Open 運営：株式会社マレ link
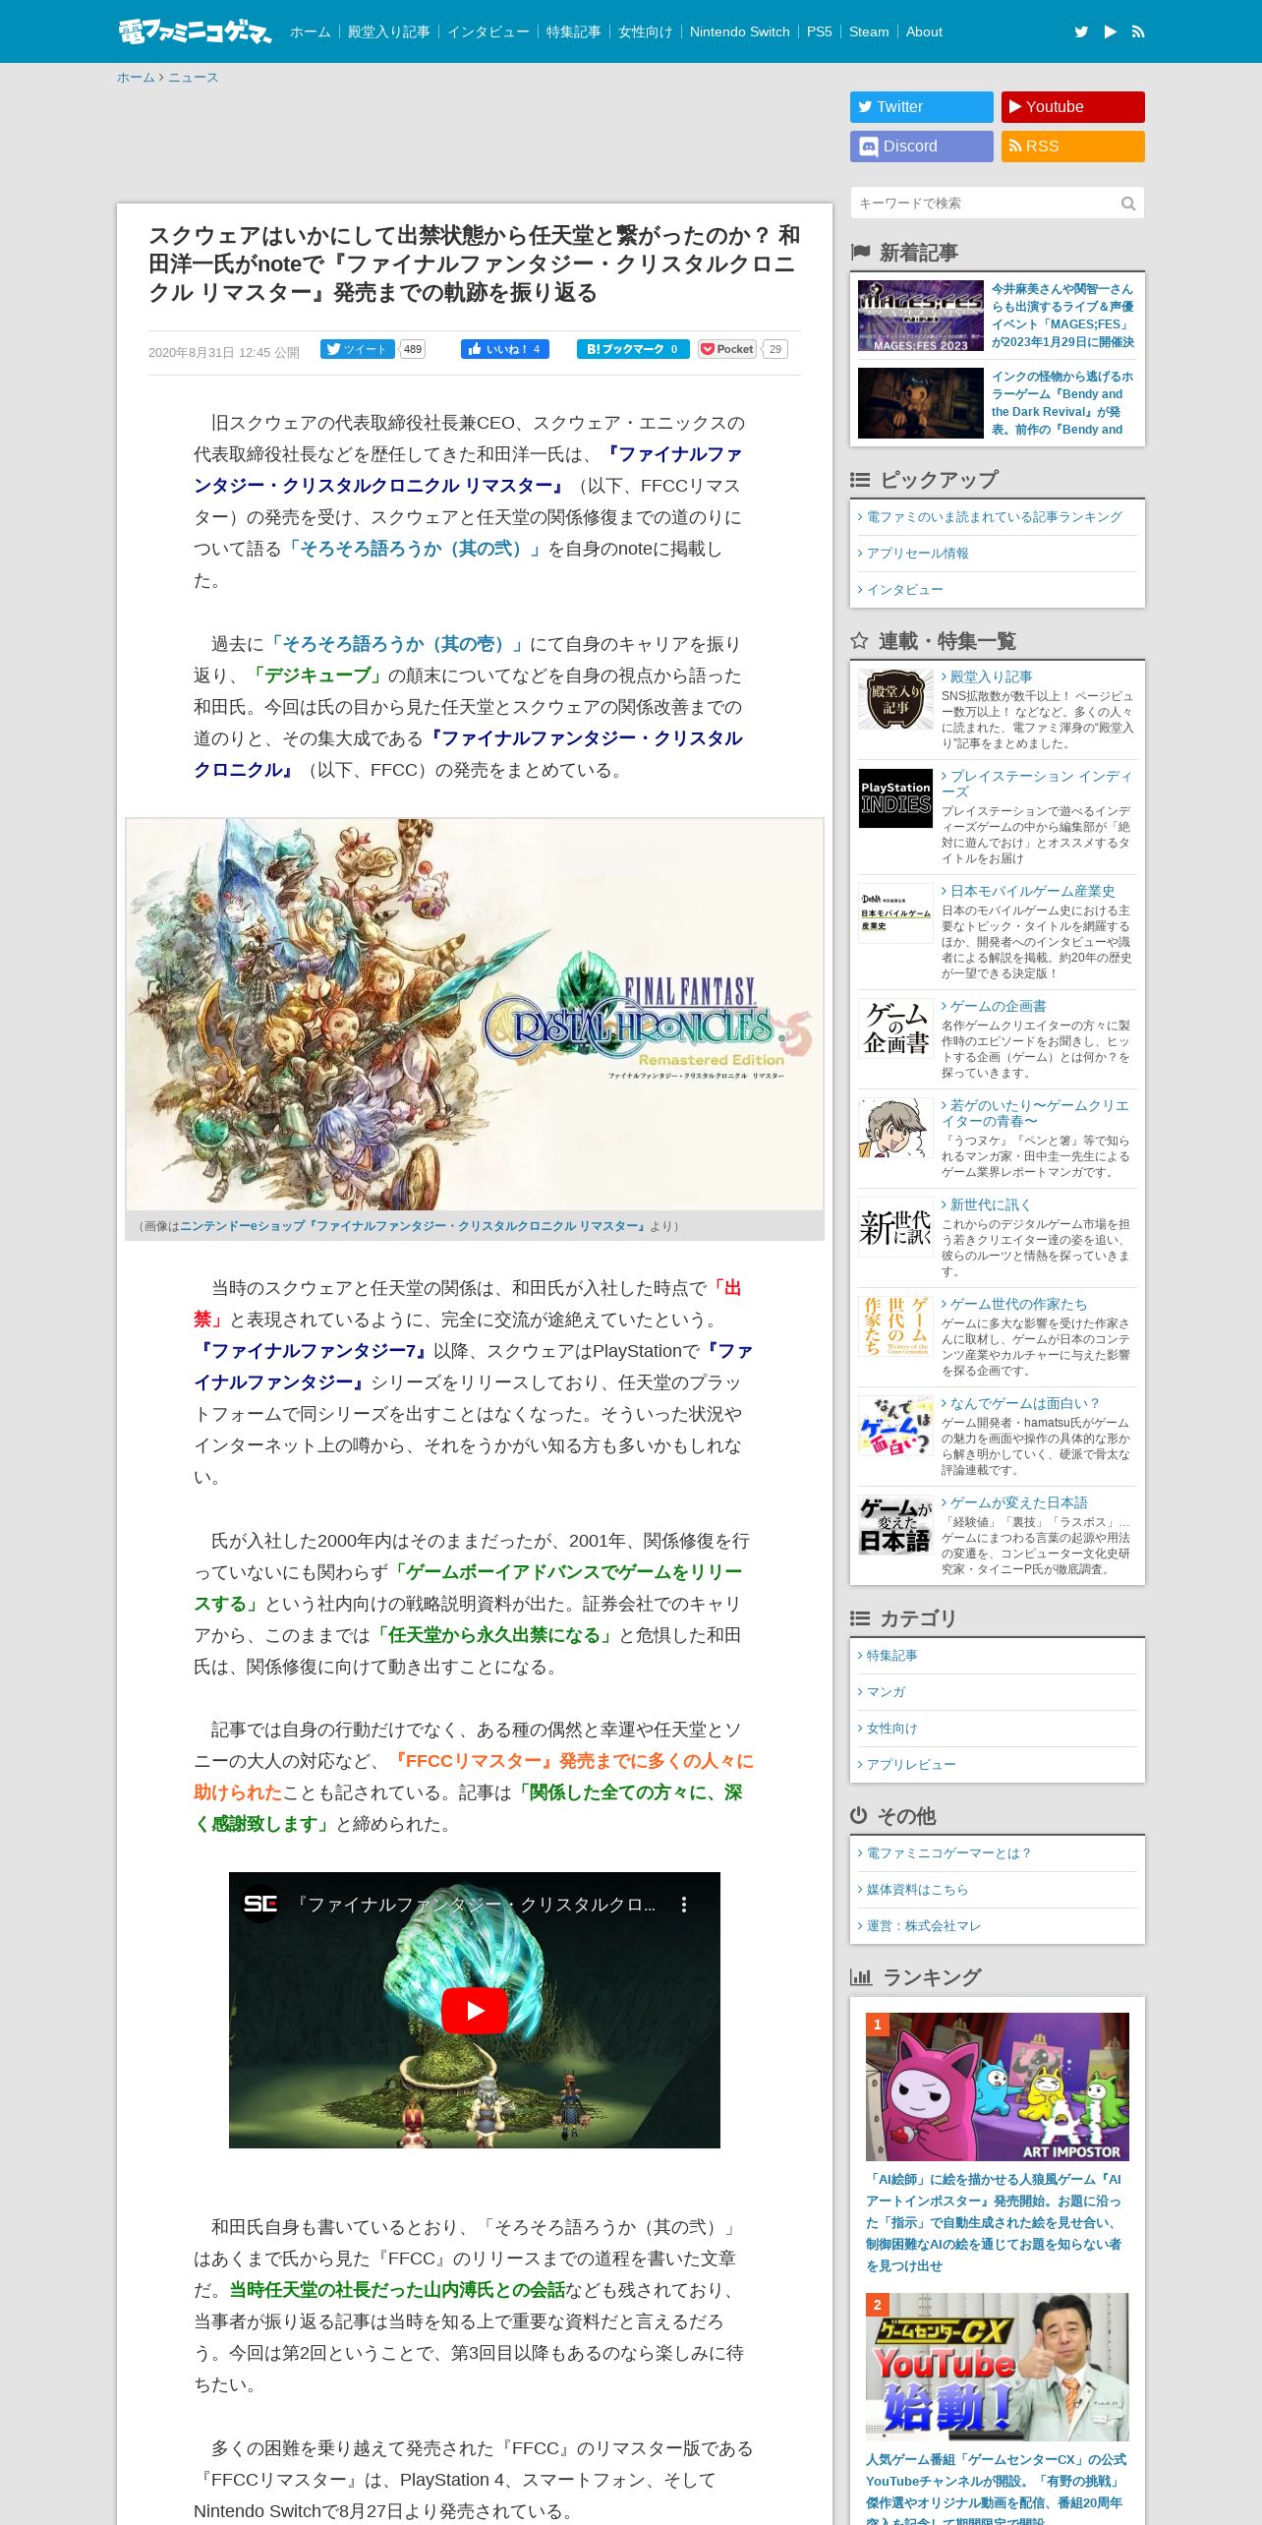 click(924, 1926)
